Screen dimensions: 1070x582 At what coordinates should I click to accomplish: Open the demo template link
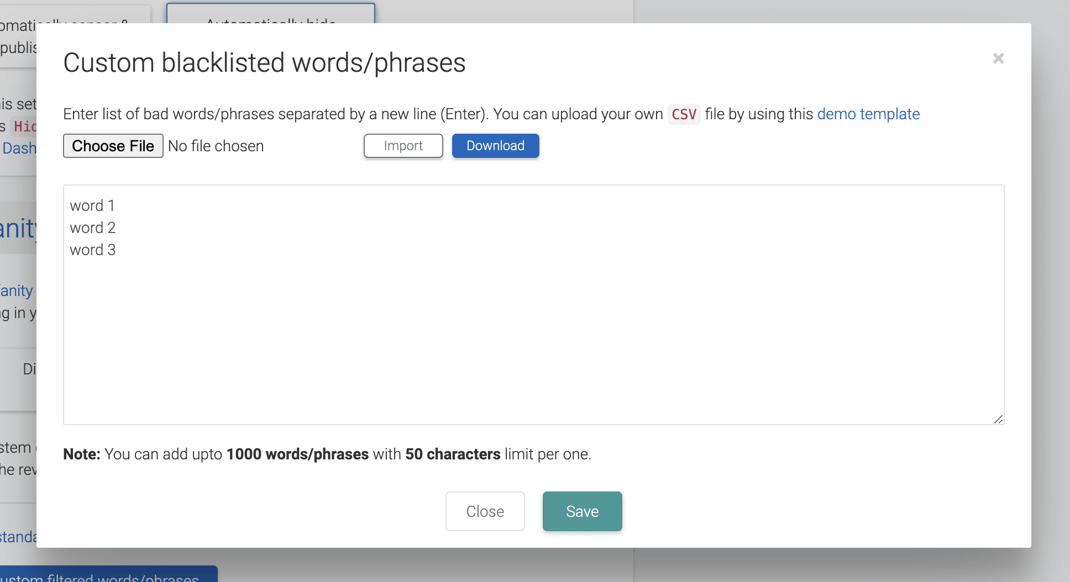click(x=868, y=114)
